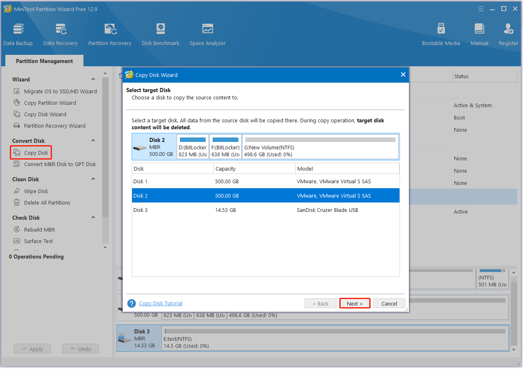Click the Delete All Partitions trash icon
Image resolution: width=523 pixels, height=369 pixels.
click(x=17, y=202)
